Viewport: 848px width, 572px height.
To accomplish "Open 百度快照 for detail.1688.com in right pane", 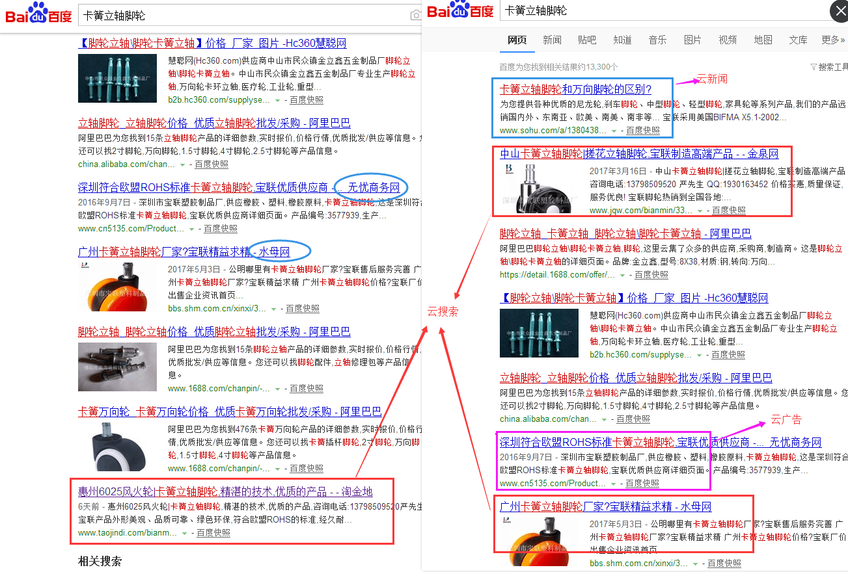I will point(651,275).
